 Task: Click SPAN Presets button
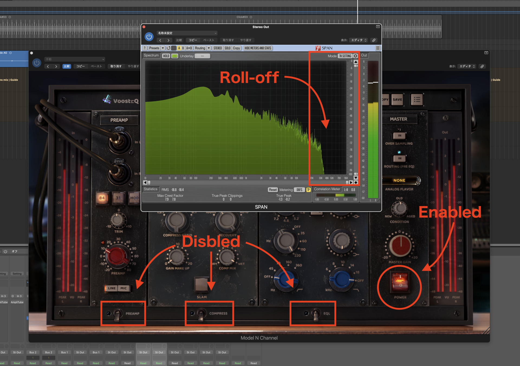click(x=154, y=48)
